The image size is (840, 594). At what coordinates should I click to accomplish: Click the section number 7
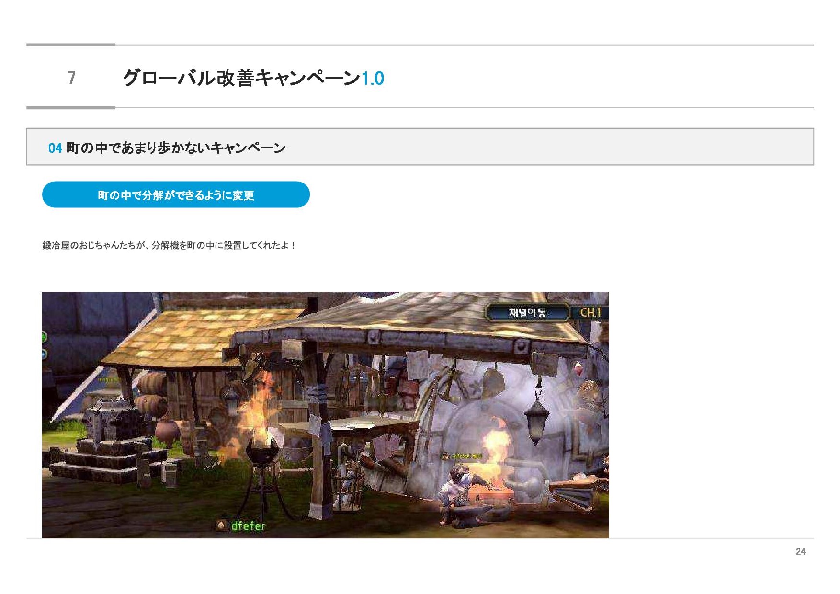[x=71, y=78]
